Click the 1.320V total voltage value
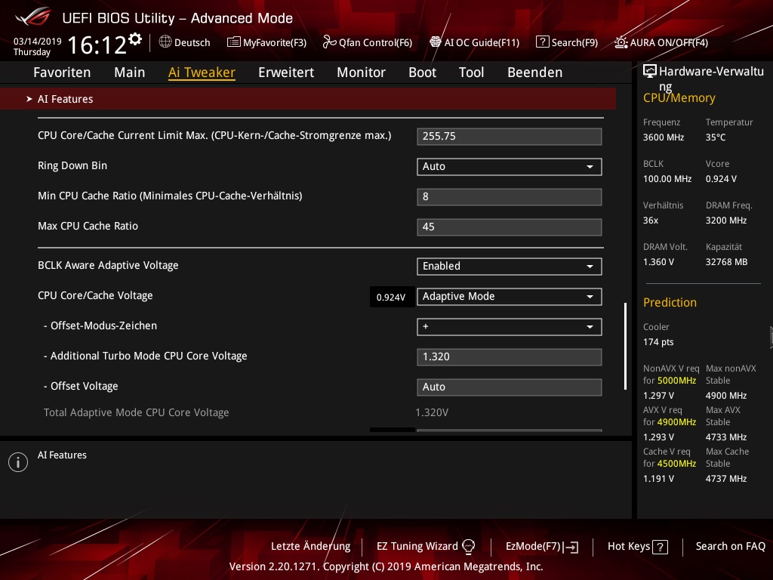This screenshot has width=773, height=580. coord(432,412)
